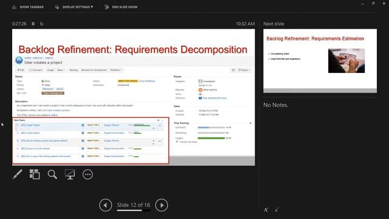The height and width of the screenshot is (219, 389).
Task: Click the 'Slide 12 of 16' indicator
Action: click(x=134, y=205)
